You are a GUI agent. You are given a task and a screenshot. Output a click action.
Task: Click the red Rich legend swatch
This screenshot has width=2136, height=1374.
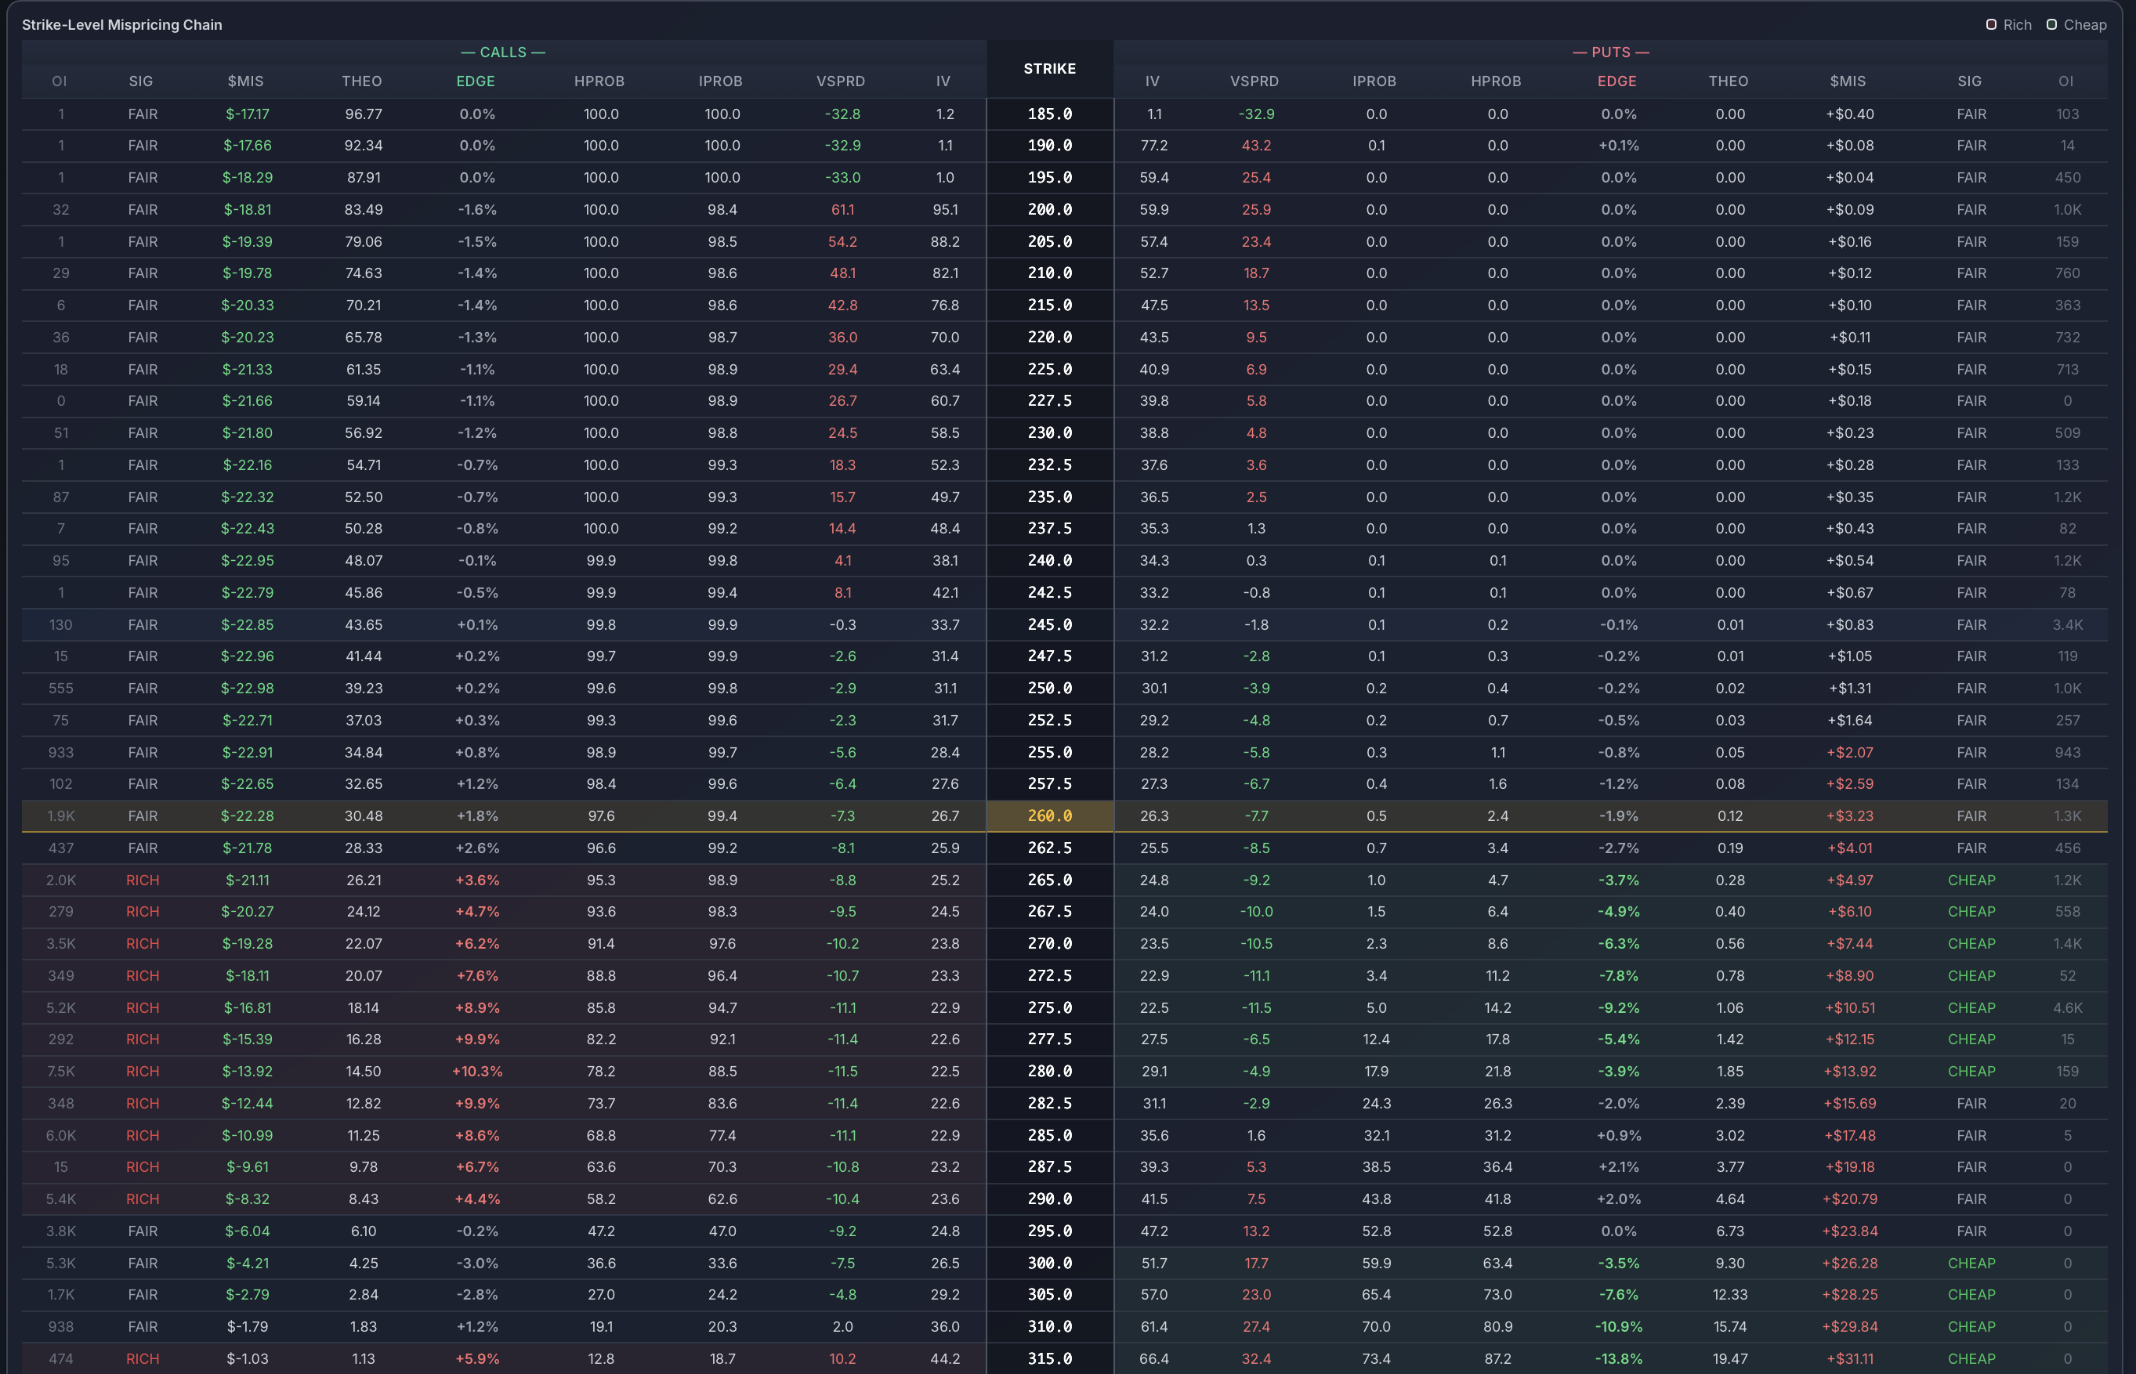[1990, 24]
